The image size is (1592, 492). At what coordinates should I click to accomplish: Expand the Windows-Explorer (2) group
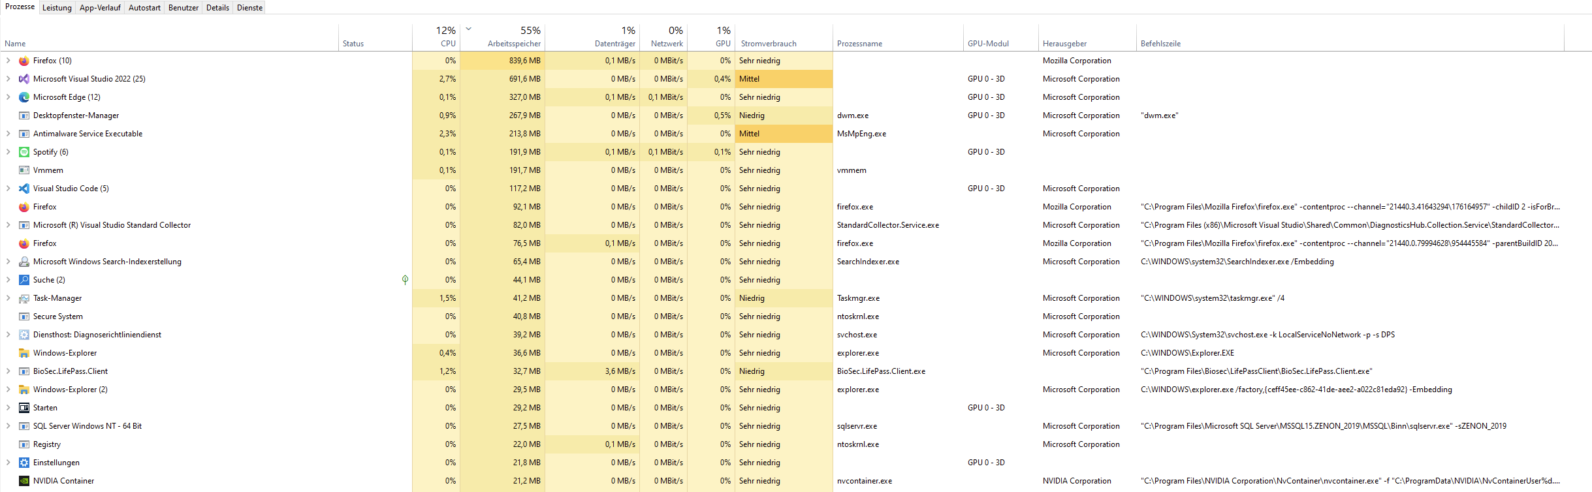(8, 390)
